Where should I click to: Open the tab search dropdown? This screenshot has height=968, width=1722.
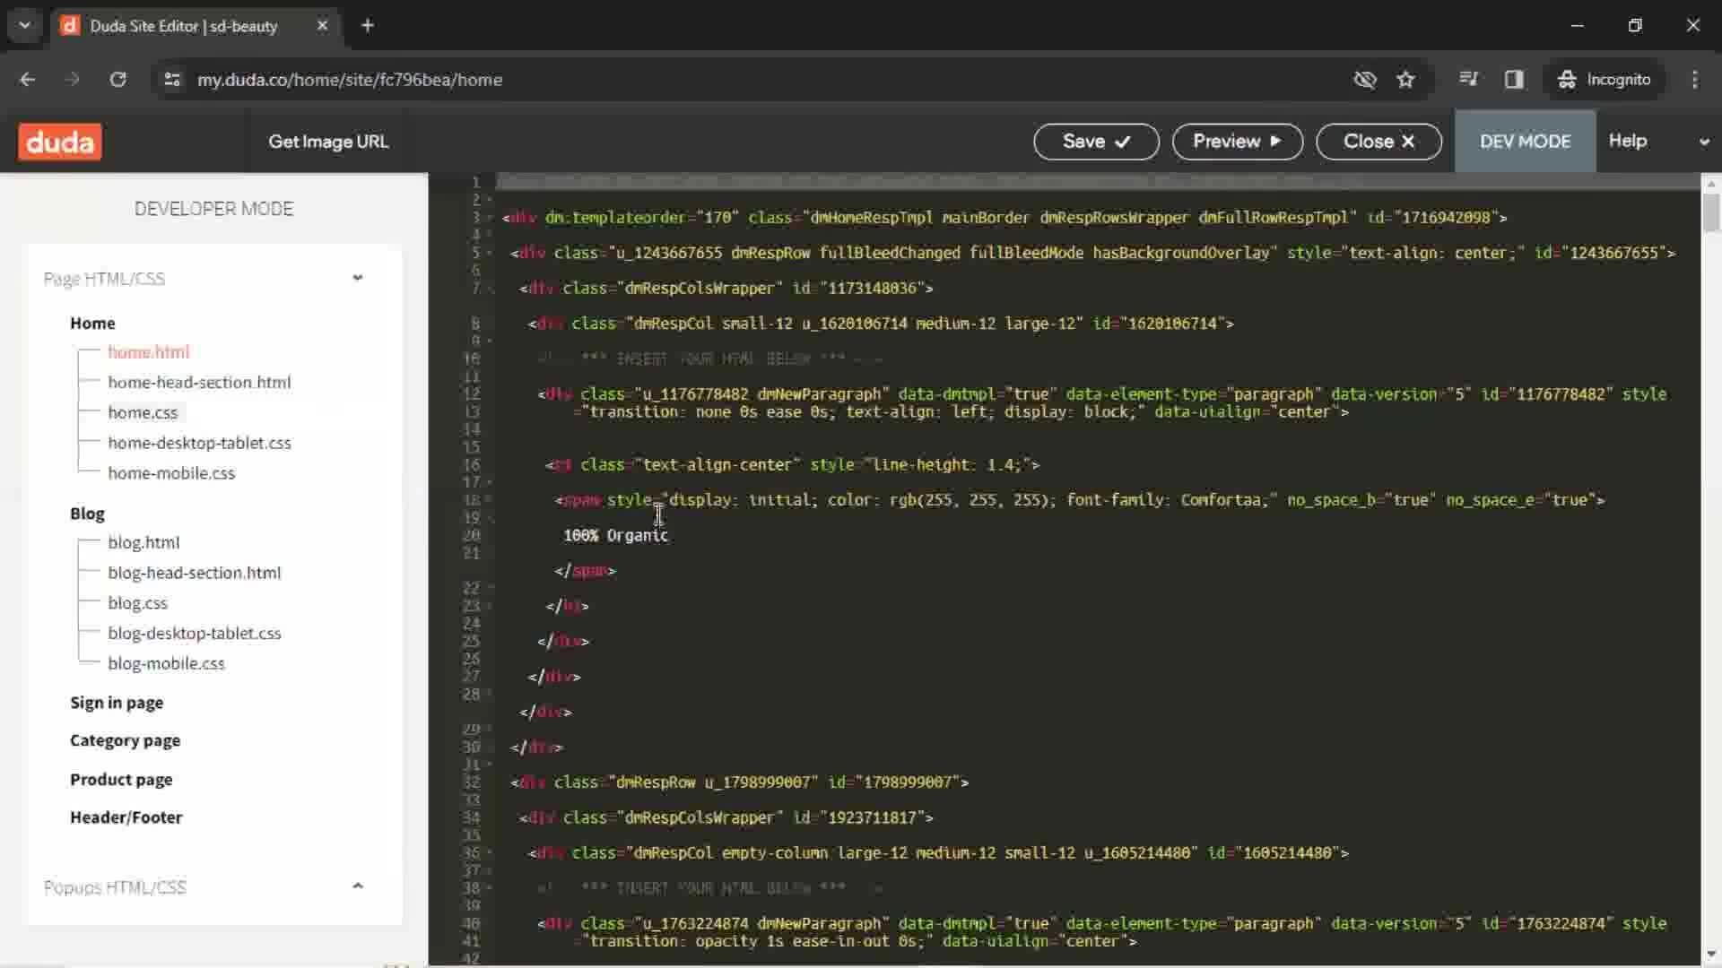(x=24, y=25)
